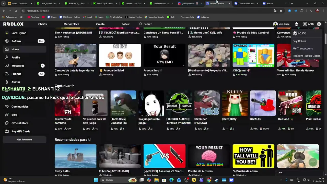The image size is (327, 184).
Task: Open the Gmail bookmark
Action: (x=87, y=17)
